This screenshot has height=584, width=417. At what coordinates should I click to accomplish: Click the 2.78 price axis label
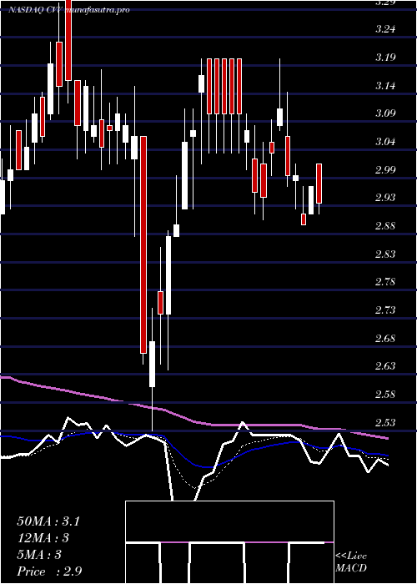(385, 282)
